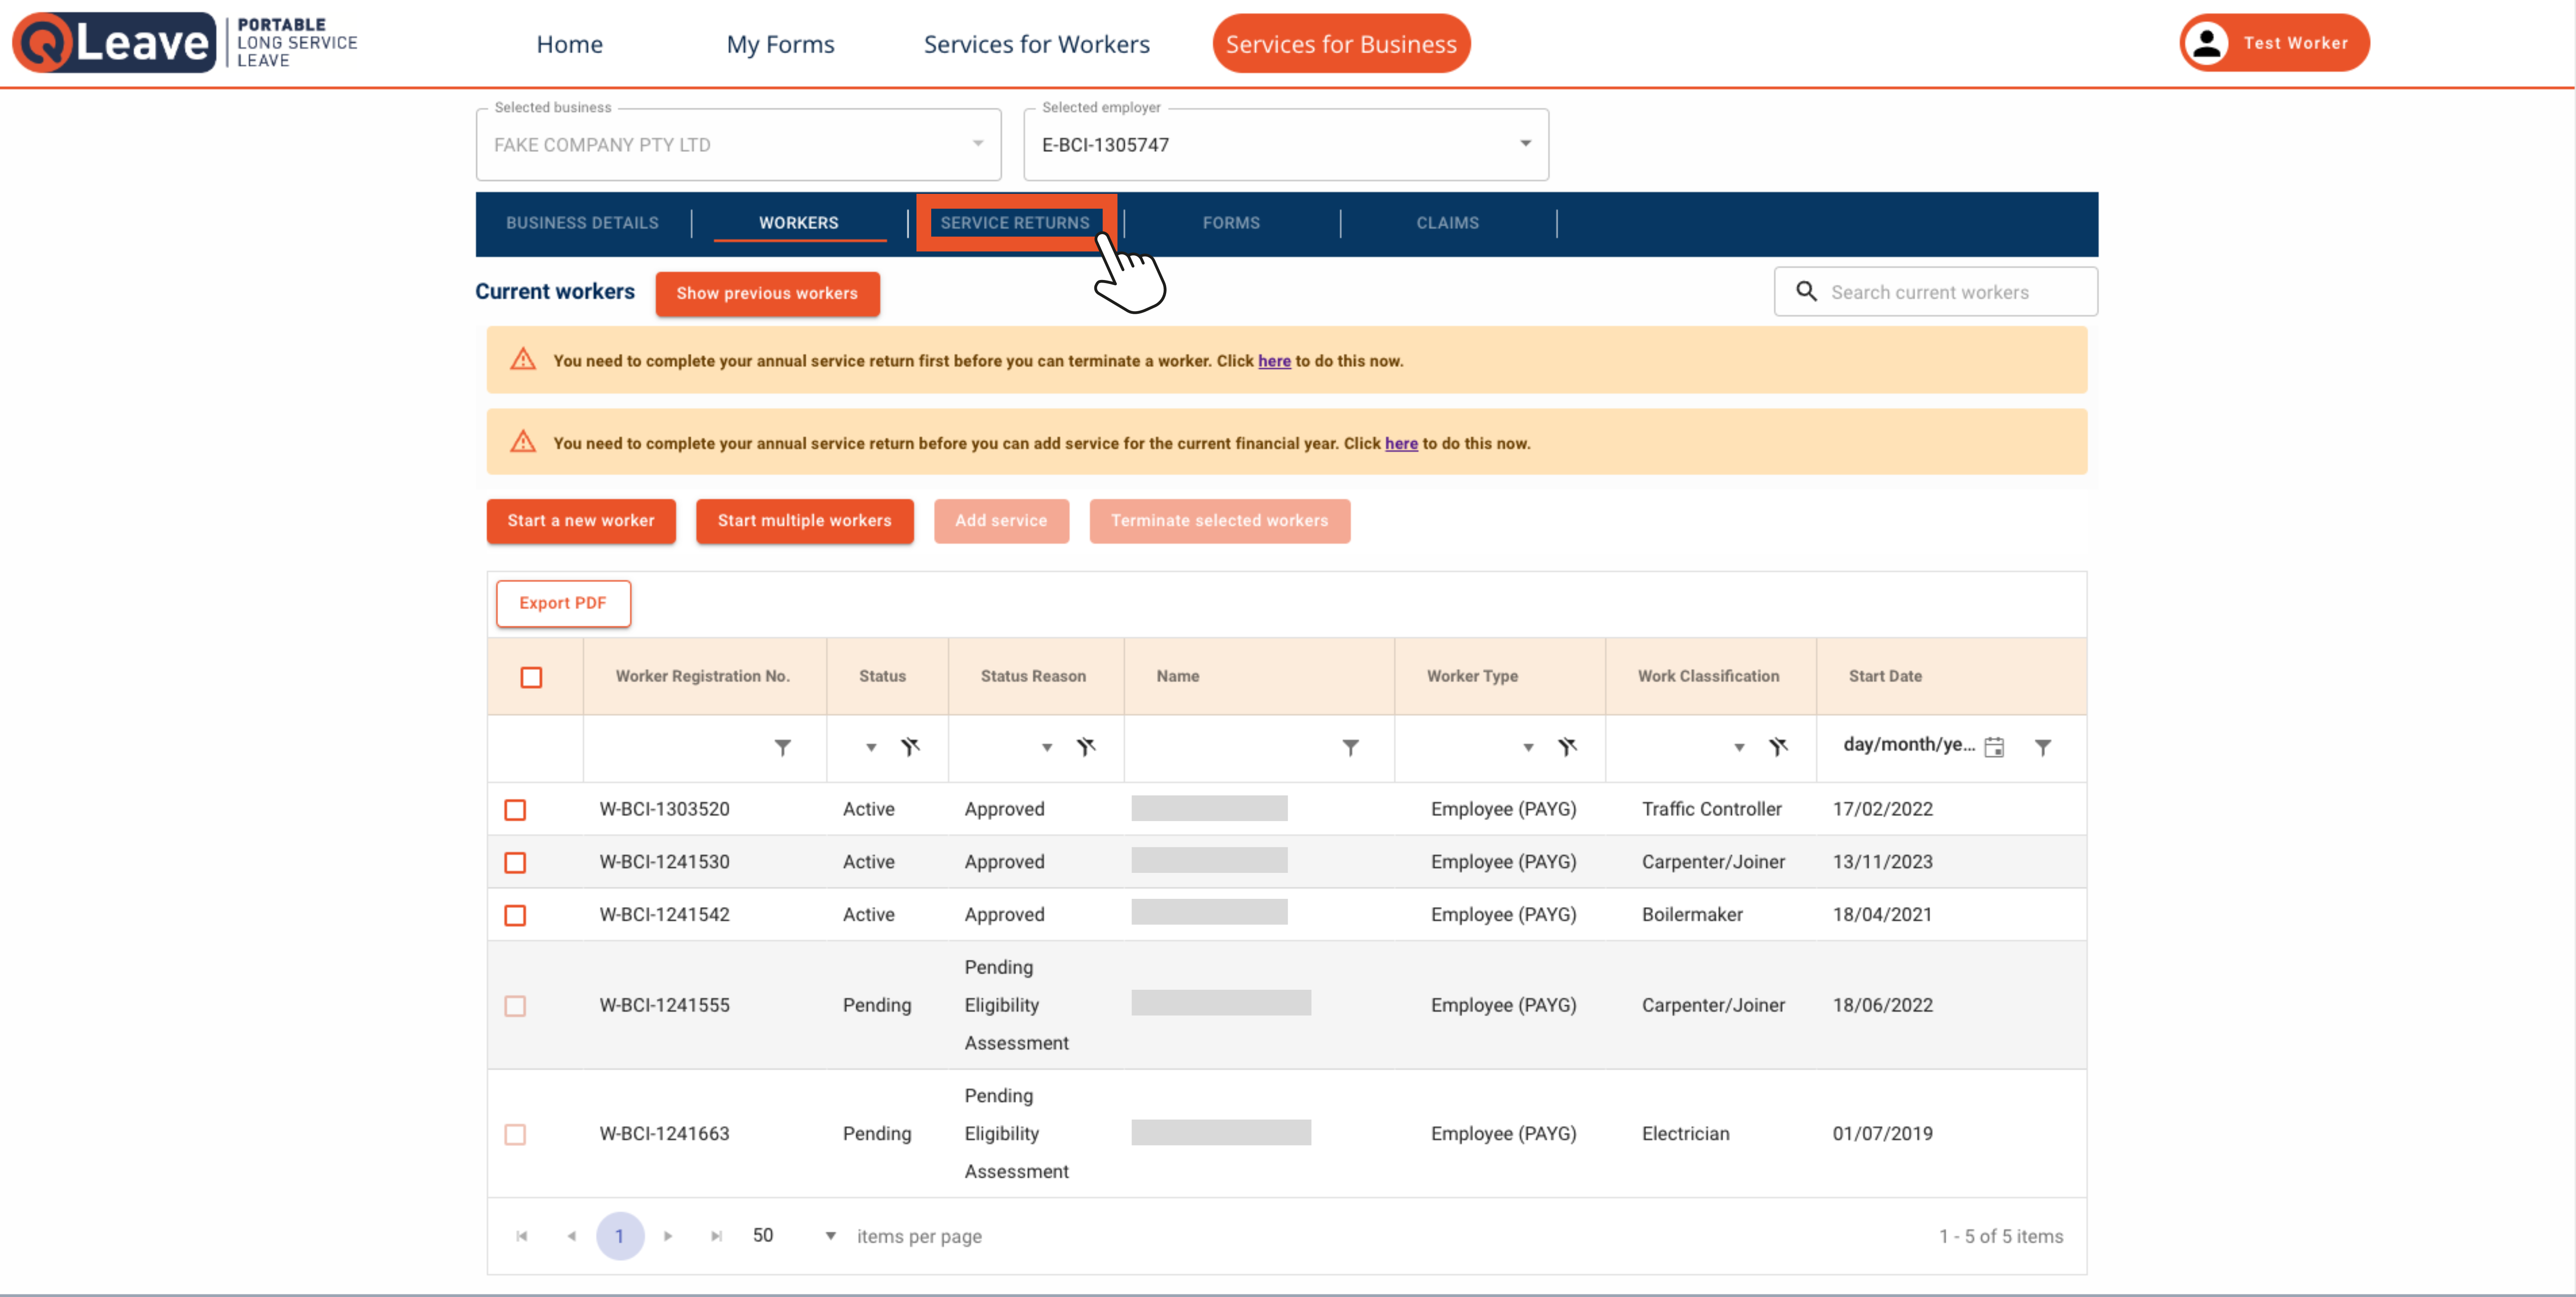
Task: Expand the Worker Type filter dropdown
Action: point(1528,748)
